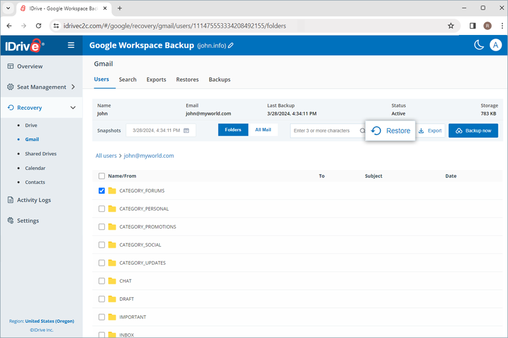The image size is (508, 338).
Task: Check the CATEGORY_PERSONAL checkbox
Action: [102, 209]
